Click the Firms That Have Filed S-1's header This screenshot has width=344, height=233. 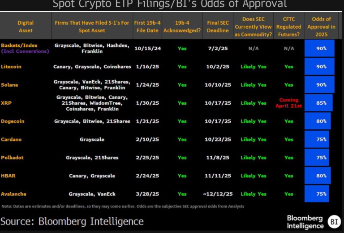tap(92, 26)
